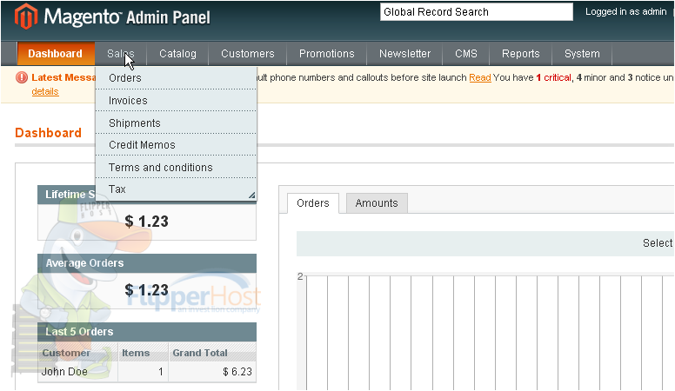
Task: Click the Select Range label
Action: [658, 243]
